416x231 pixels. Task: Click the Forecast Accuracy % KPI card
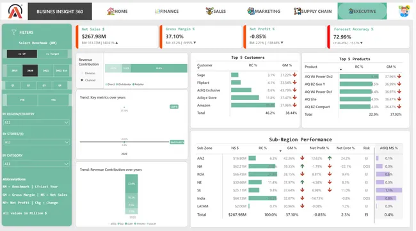pyautogui.click(x=368, y=36)
